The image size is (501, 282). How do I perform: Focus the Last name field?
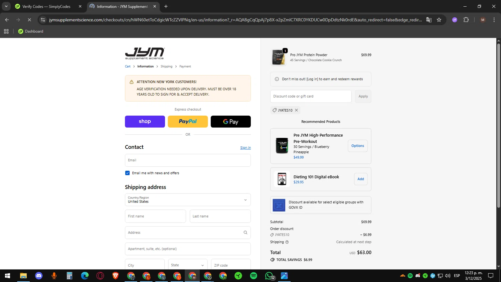[220, 216]
